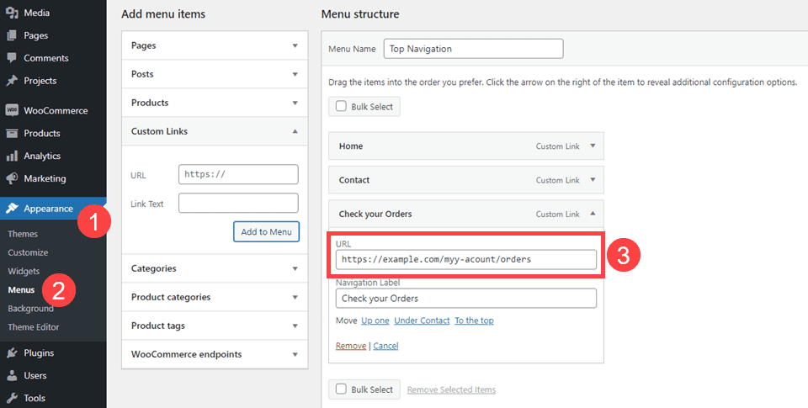Click the To the top link
This screenshot has width=808, height=408.
474,321
